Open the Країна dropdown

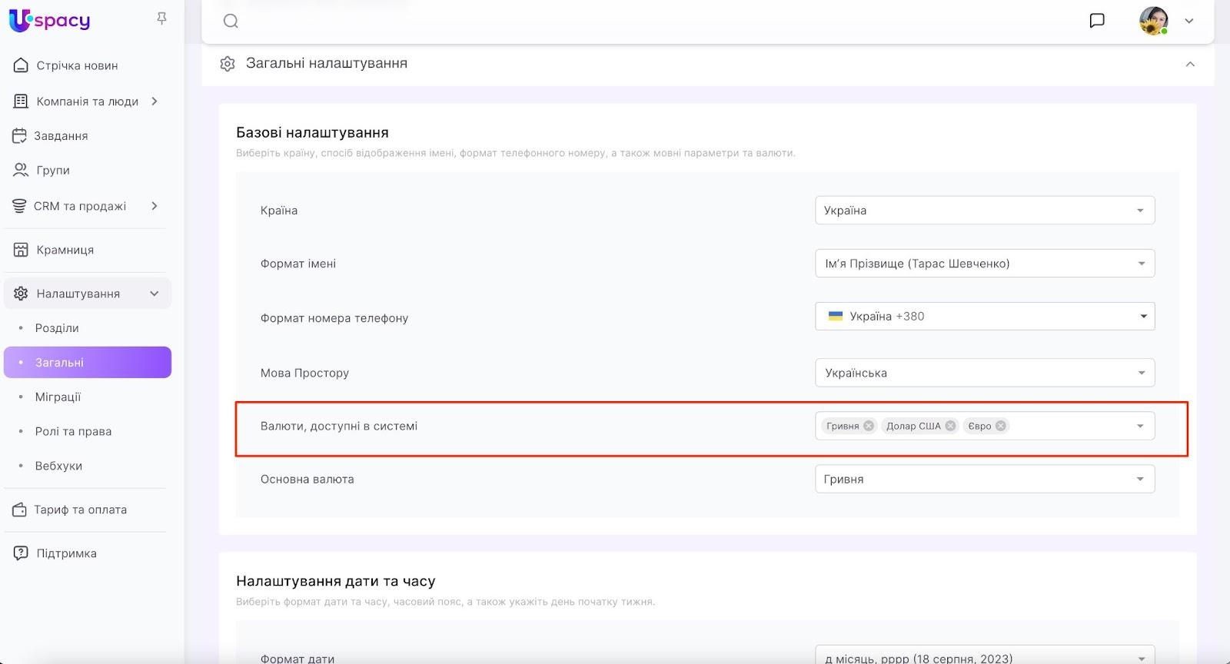pos(984,211)
